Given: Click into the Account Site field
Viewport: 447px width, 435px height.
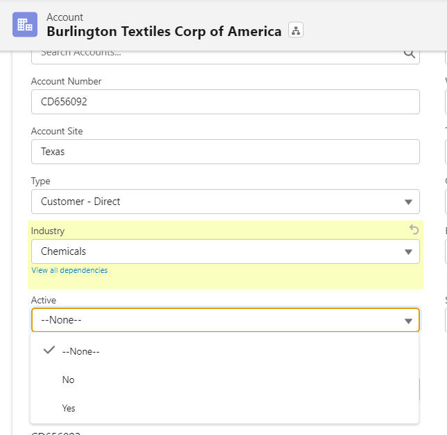Looking at the screenshot, I should pos(225,152).
